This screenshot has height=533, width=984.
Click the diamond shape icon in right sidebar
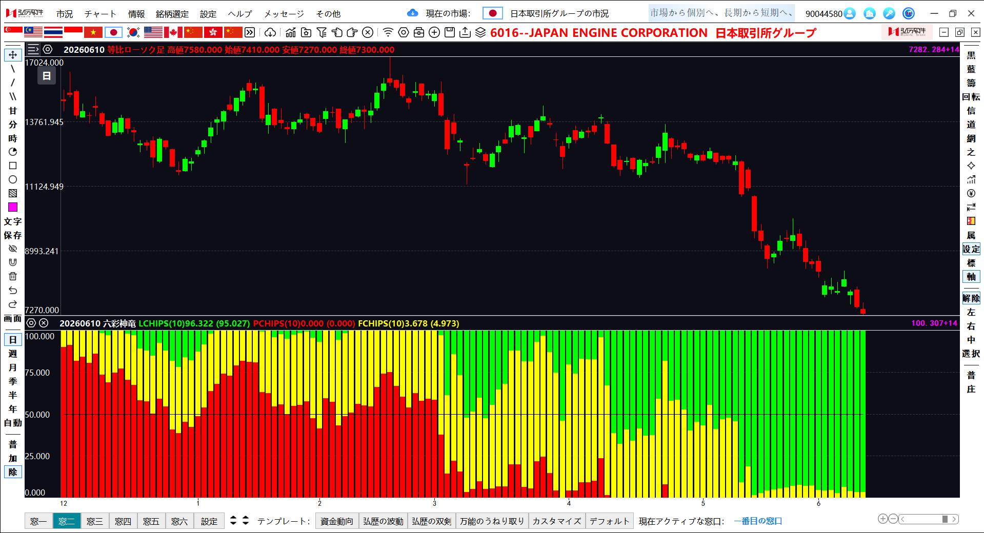[x=971, y=166]
